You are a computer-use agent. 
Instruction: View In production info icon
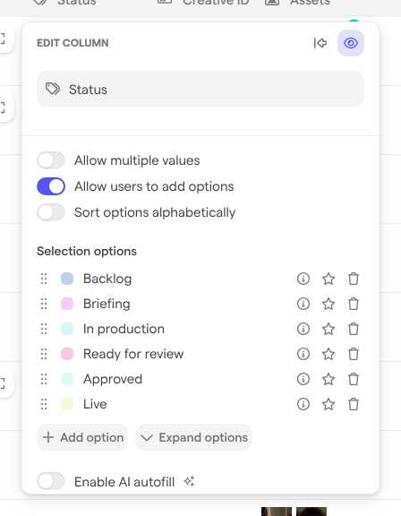303,329
